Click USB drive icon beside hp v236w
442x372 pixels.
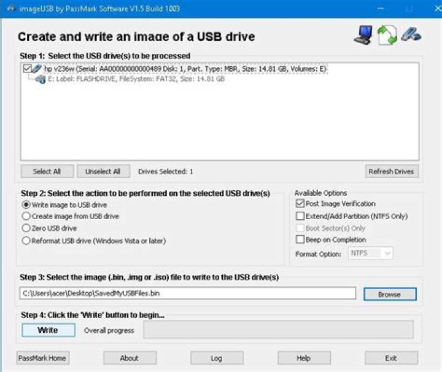[37, 69]
